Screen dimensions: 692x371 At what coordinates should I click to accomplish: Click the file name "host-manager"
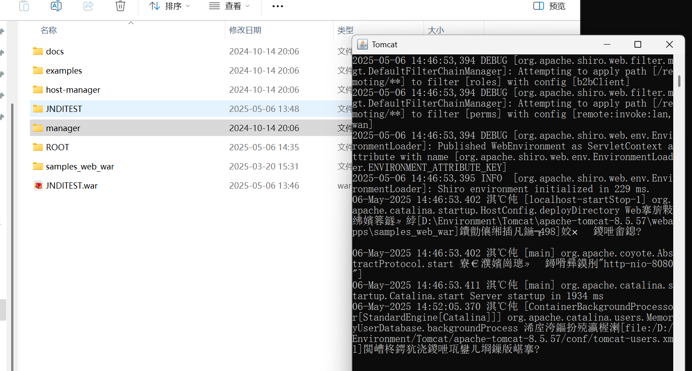[73, 90]
